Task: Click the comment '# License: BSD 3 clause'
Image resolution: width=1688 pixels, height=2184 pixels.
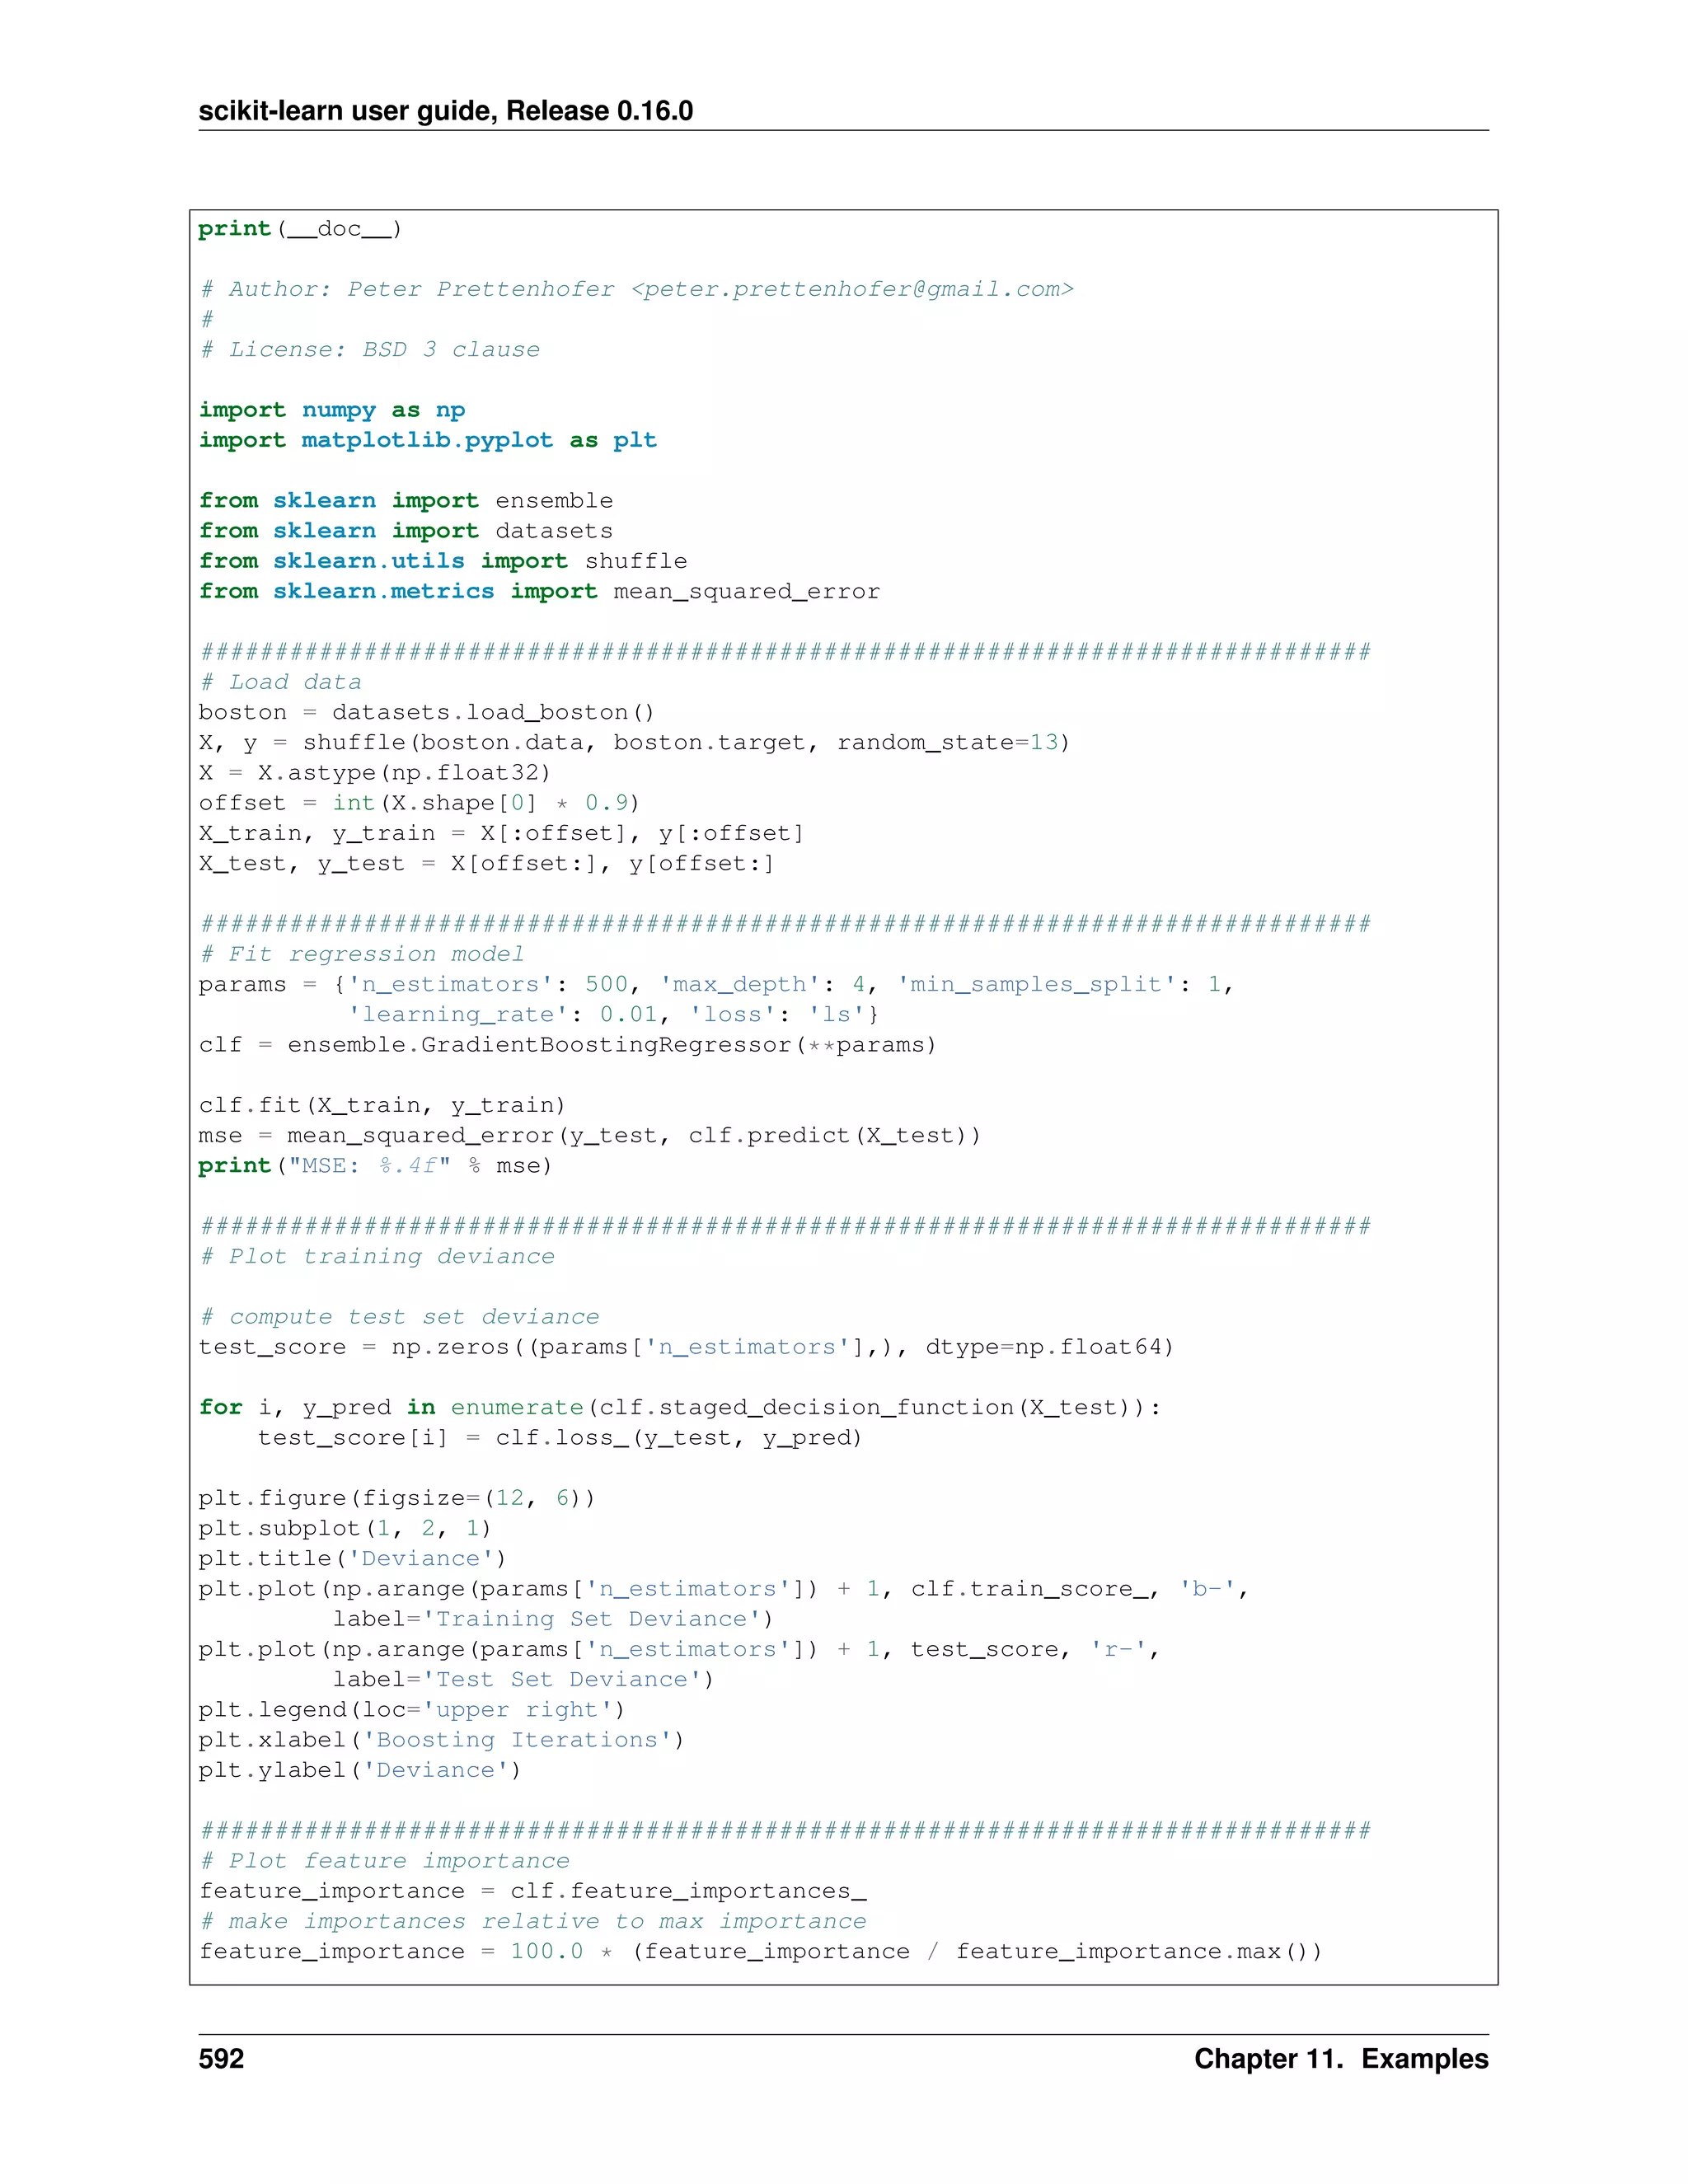Action: (x=369, y=349)
